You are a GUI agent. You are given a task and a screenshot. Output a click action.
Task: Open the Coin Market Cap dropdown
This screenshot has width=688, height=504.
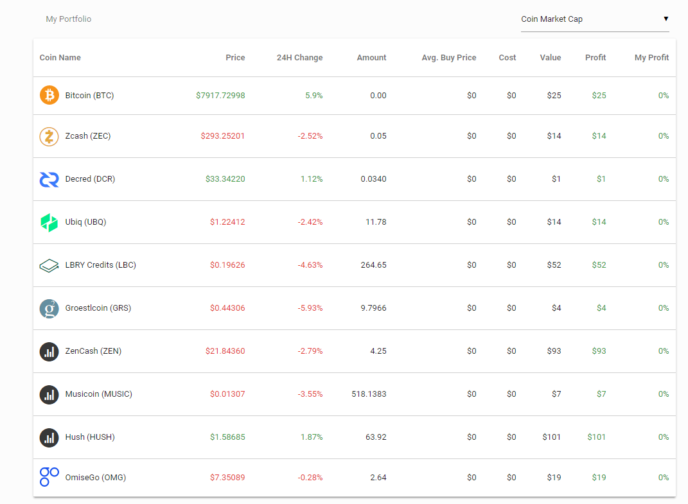(x=595, y=19)
